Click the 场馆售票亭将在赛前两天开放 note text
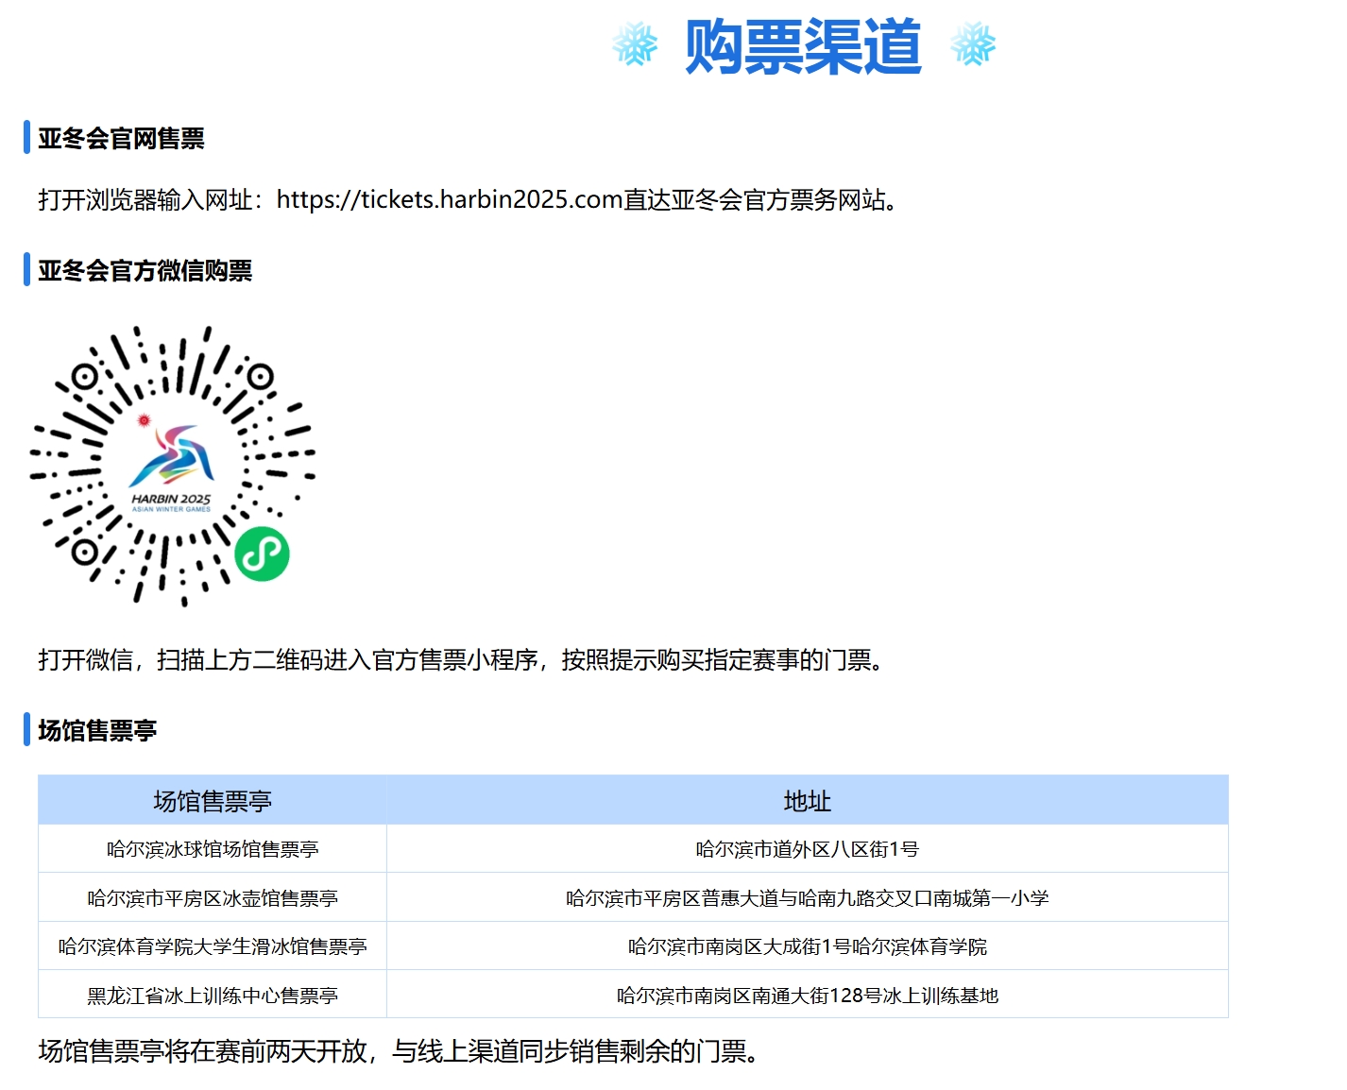 coord(401,1050)
